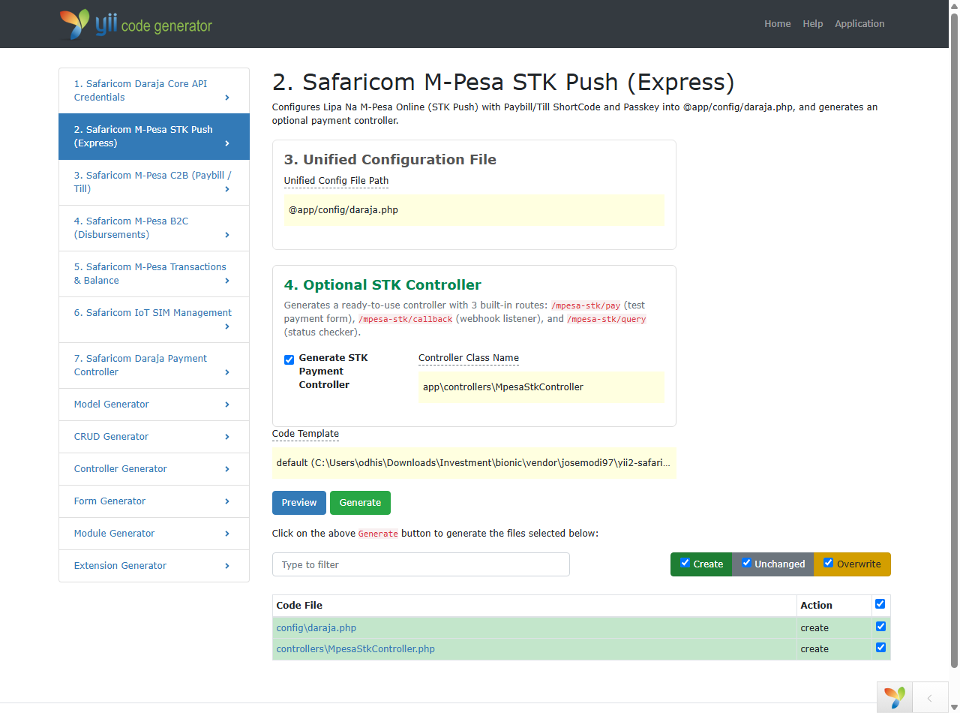Click the chevron beside Safaricom Daraja Core API Credentials
The height and width of the screenshot is (713, 960).
click(227, 98)
